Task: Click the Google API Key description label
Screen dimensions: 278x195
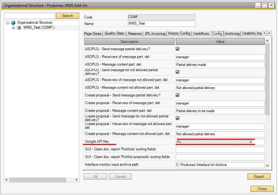Action: [x=97, y=141]
